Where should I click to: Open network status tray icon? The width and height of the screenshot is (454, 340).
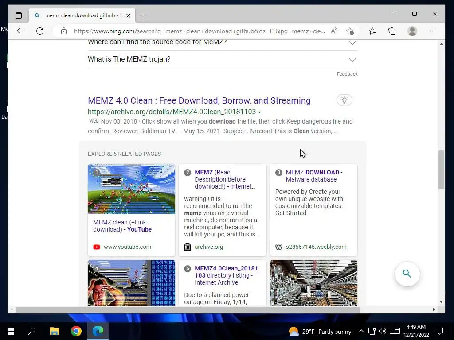pyautogui.click(x=372, y=331)
